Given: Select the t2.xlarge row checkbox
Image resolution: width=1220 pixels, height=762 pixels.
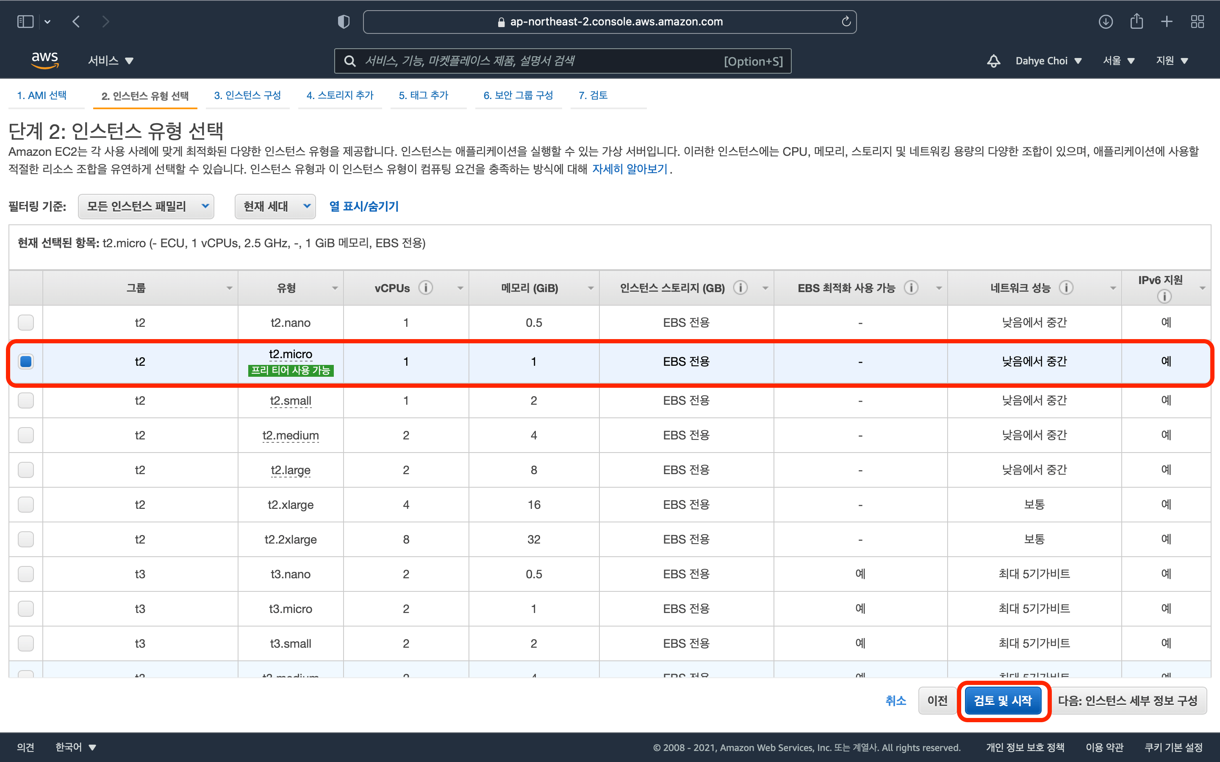Looking at the screenshot, I should click(26, 505).
